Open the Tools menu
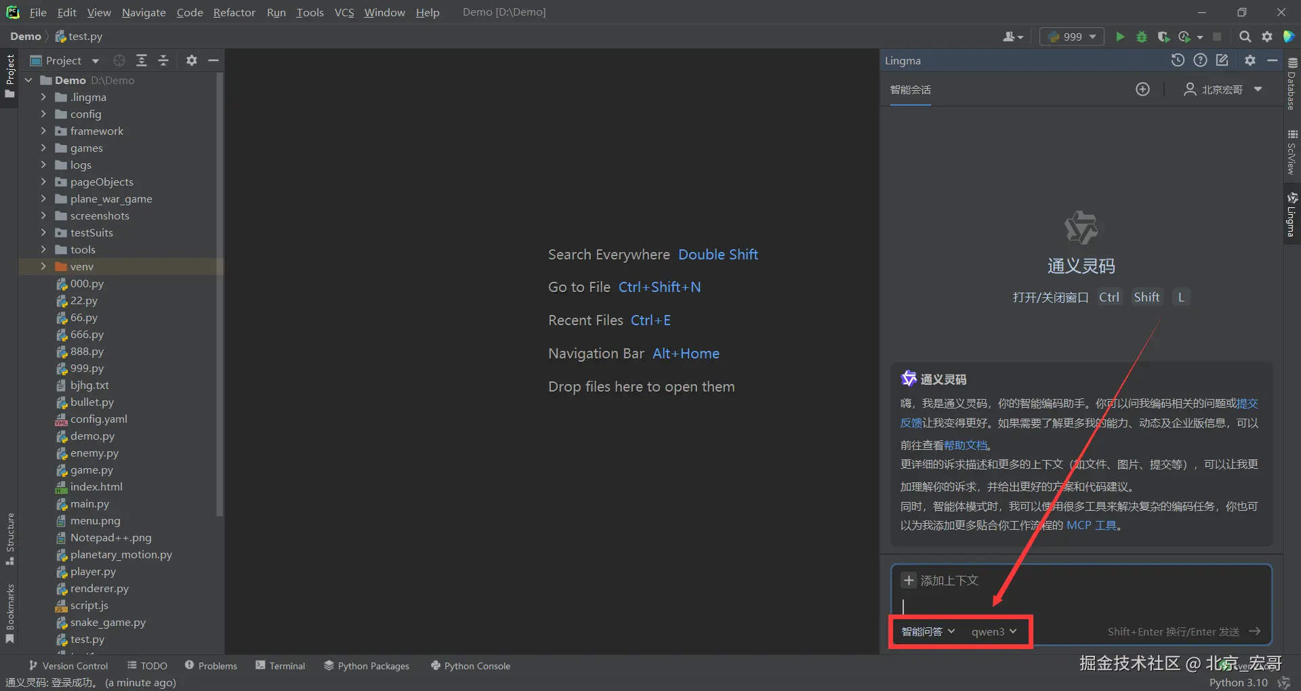1301x691 pixels. [310, 12]
